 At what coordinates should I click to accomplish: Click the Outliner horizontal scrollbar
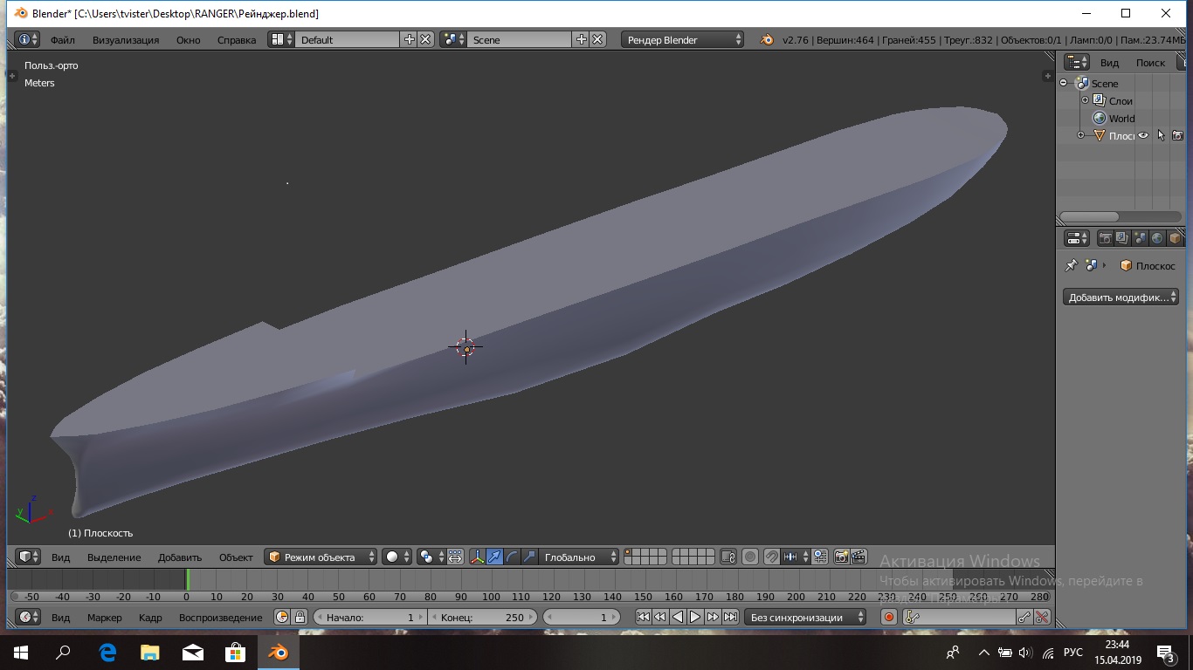(x=1089, y=216)
